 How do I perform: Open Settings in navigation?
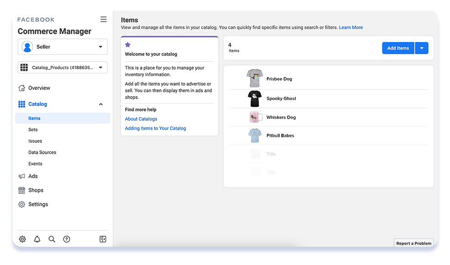click(x=38, y=204)
